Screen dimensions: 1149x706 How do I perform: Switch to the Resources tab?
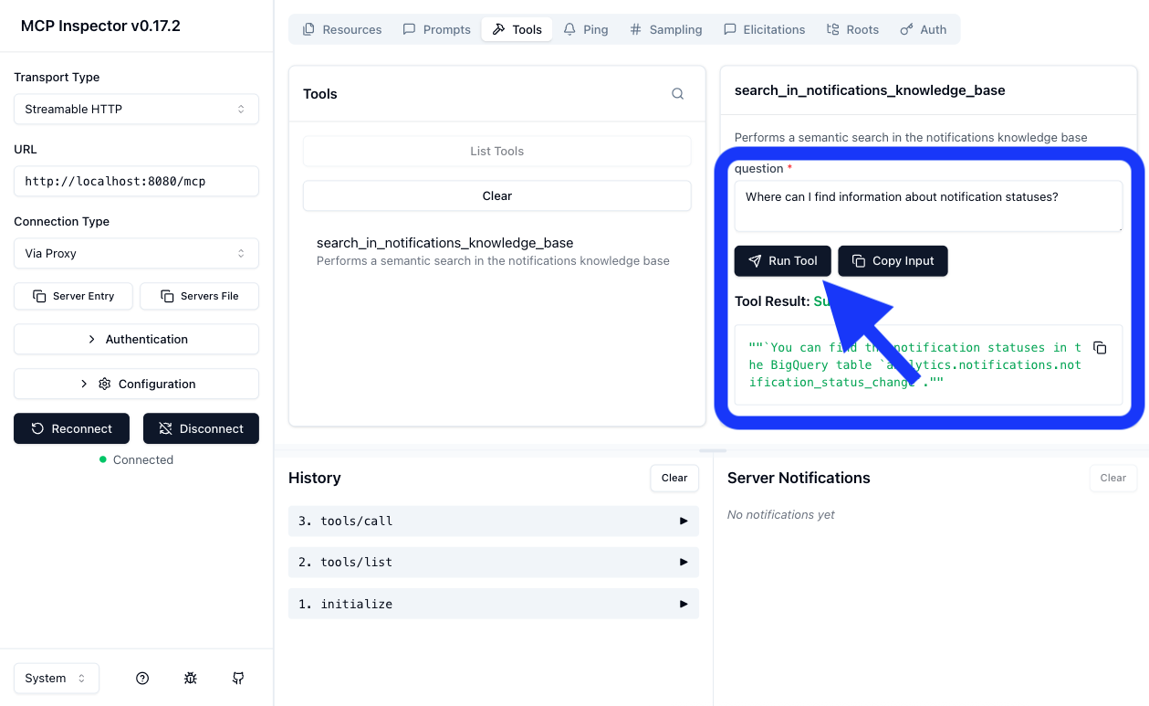(x=341, y=28)
